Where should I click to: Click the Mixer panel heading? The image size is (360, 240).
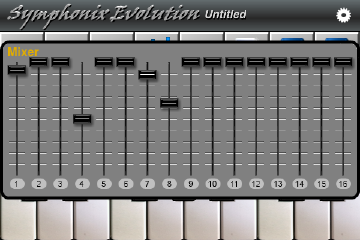click(23, 52)
